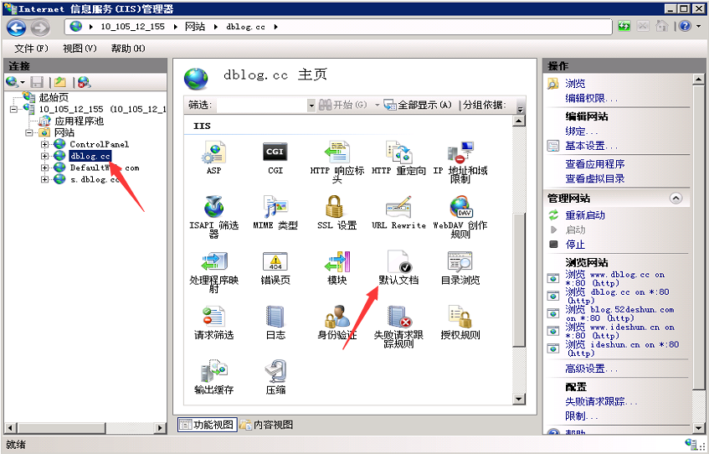Open 身份验证 feature icon

coord(337,322)
